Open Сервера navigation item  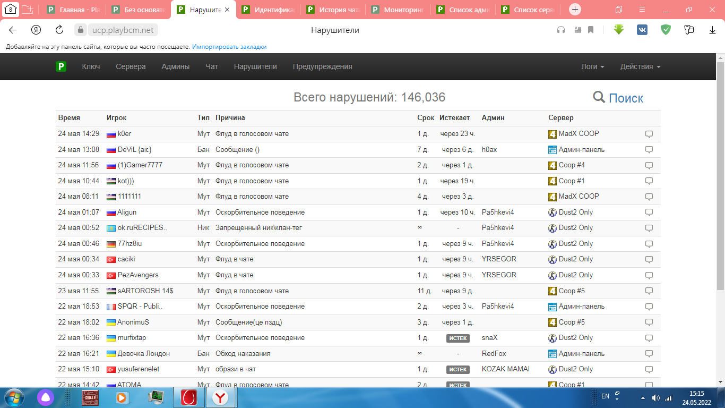tap(131, 66)
